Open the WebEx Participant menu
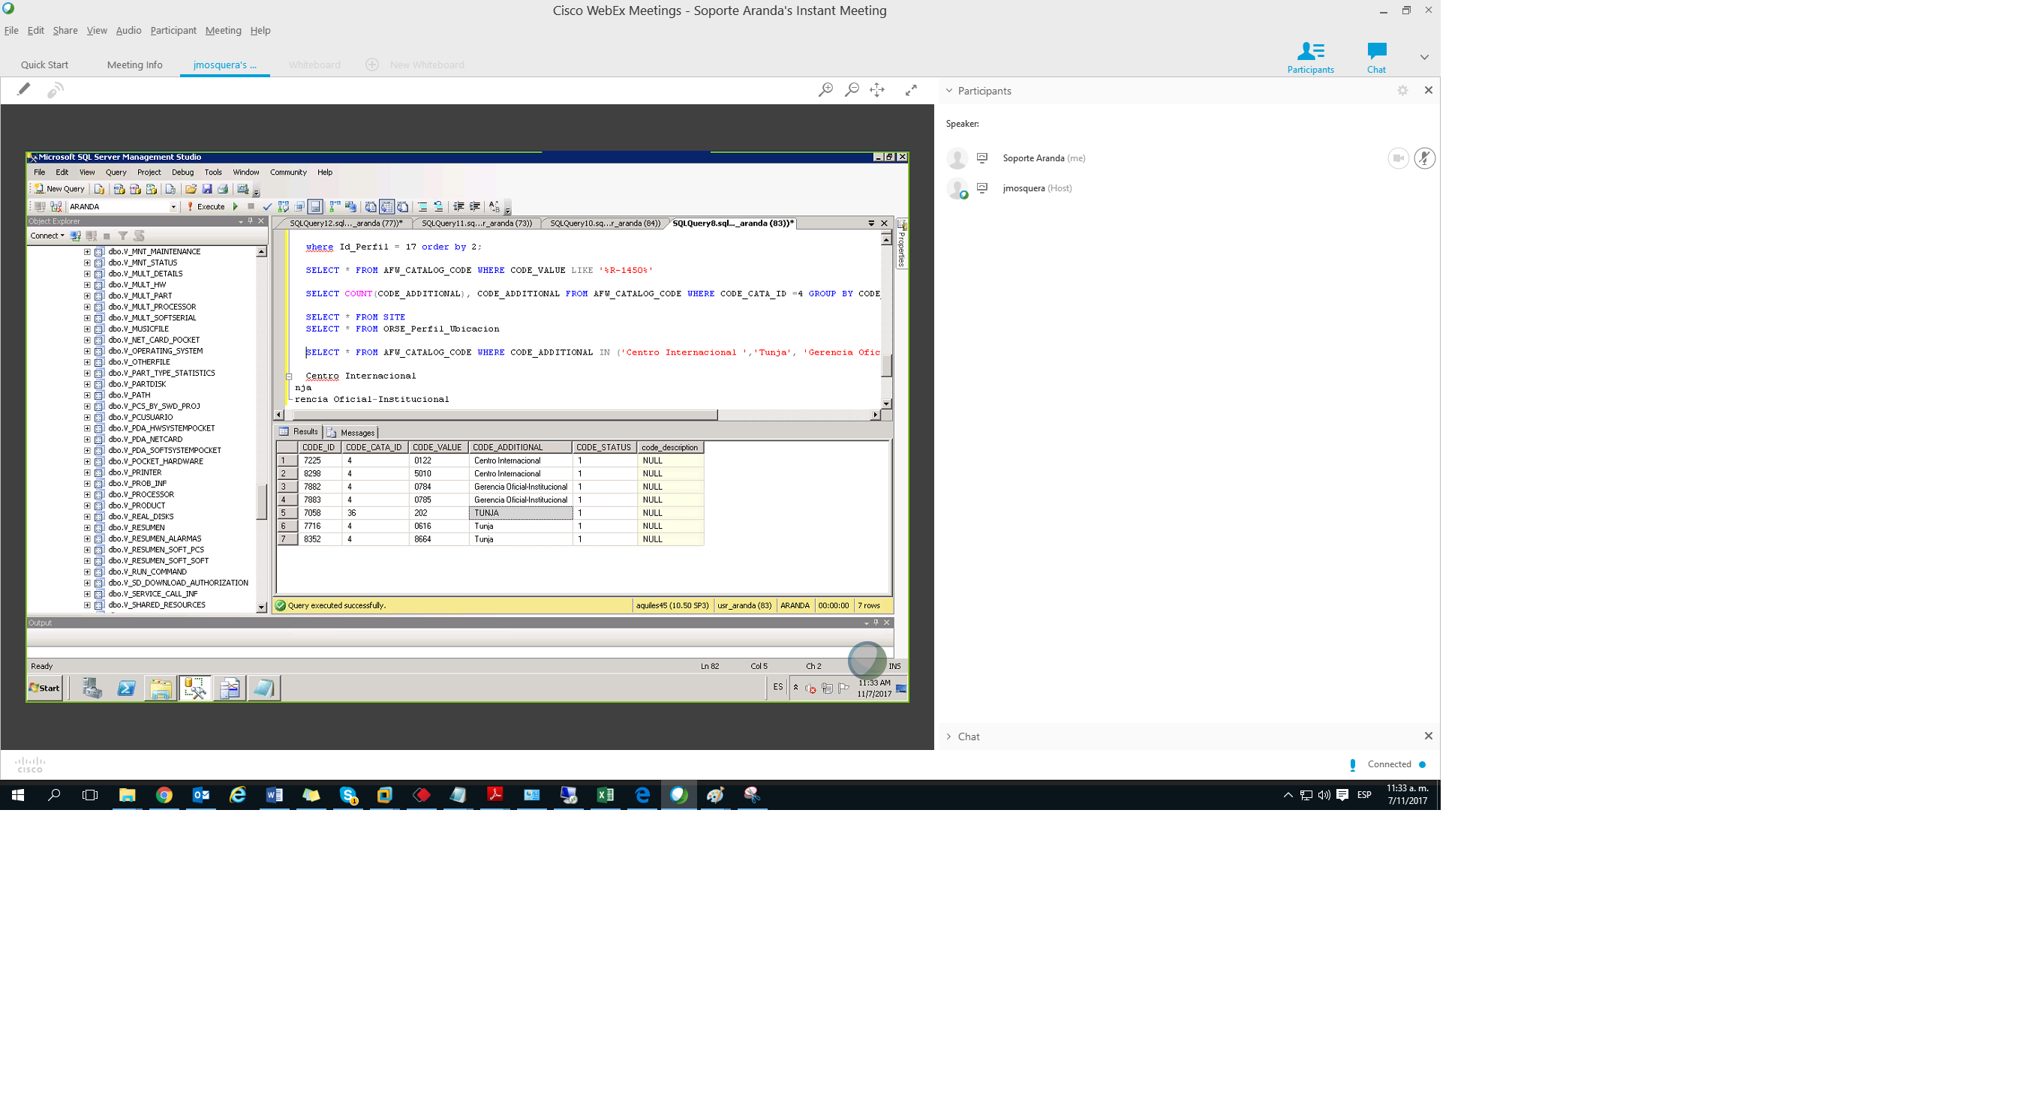The width and height of the screenshot is (2026, 1098). (173, 30)
